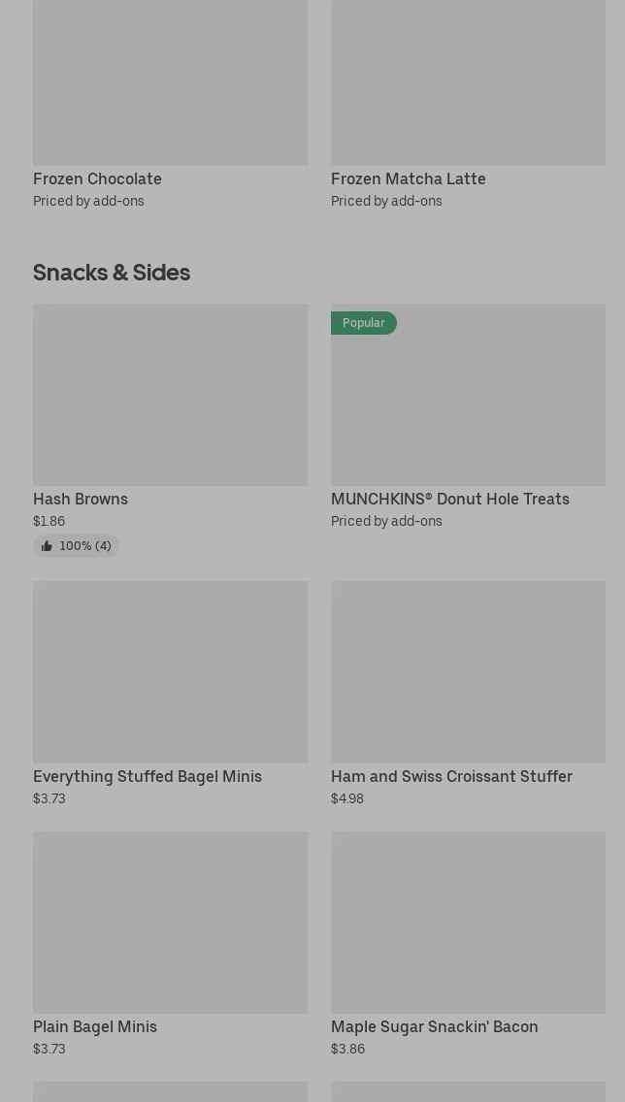Click the Plain Bagel Minis title
The height and width of the screenshot is (1102, 625).
point(95,1026)
